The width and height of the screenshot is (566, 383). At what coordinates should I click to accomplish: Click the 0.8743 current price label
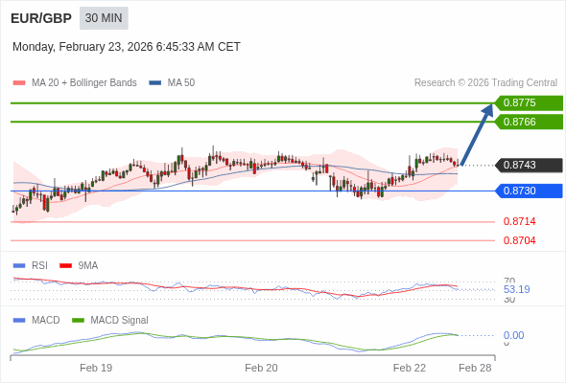529,165
